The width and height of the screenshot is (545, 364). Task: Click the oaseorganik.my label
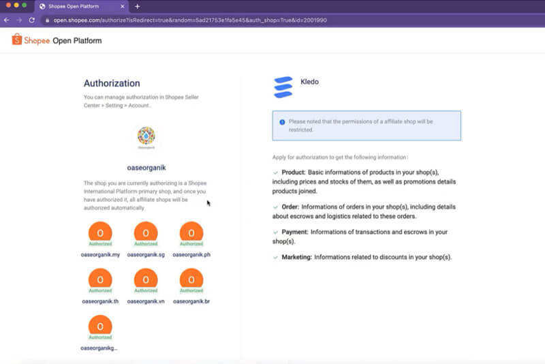100,254
